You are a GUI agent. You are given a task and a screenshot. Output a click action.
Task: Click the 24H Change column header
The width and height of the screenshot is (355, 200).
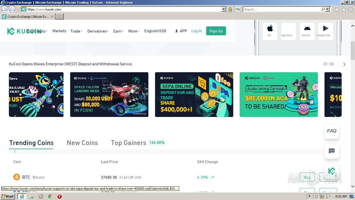[207, 162]
